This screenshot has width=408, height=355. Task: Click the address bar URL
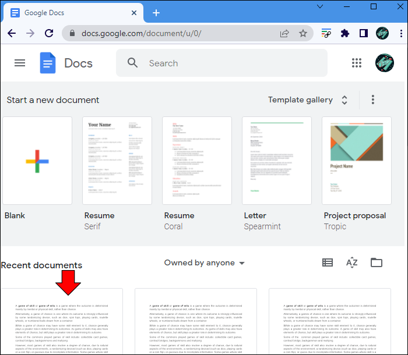pos(141,33)
